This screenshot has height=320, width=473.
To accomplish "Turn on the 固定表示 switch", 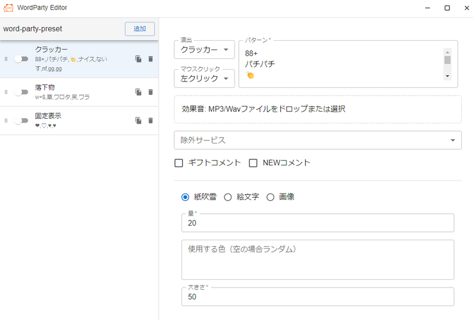I will tap(21, 120).
